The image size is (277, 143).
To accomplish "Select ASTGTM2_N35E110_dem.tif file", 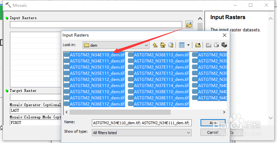I will point(97,67).
